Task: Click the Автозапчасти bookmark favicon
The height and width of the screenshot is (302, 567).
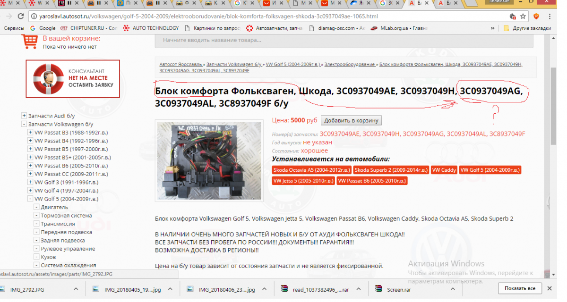Action: (249, 28)
